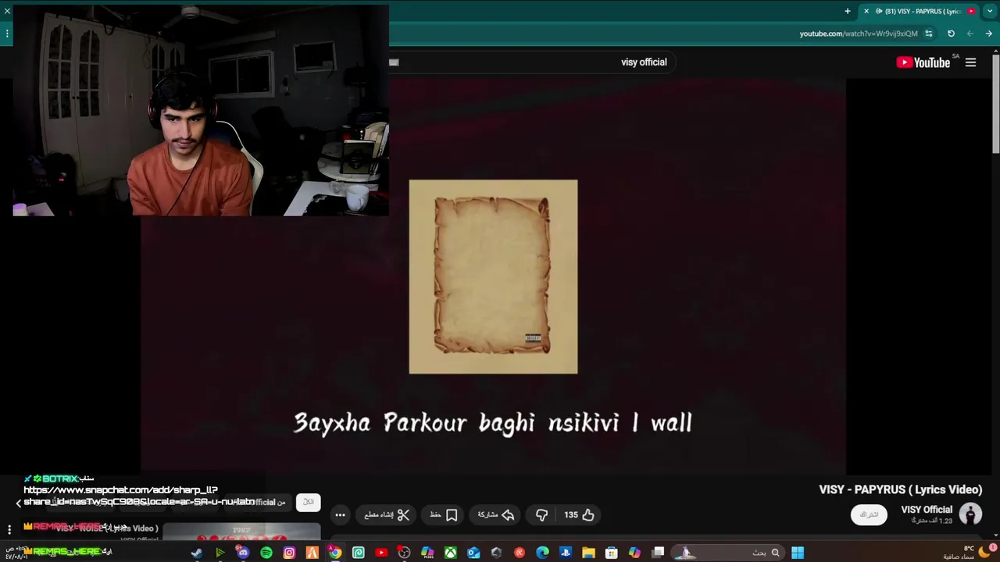Open Instagram from the taskbar

(x=289, y=553)
